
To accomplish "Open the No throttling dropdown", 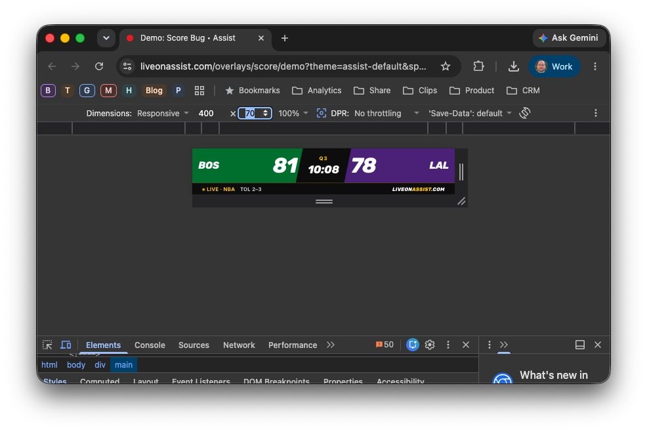I will pos(386,113).
